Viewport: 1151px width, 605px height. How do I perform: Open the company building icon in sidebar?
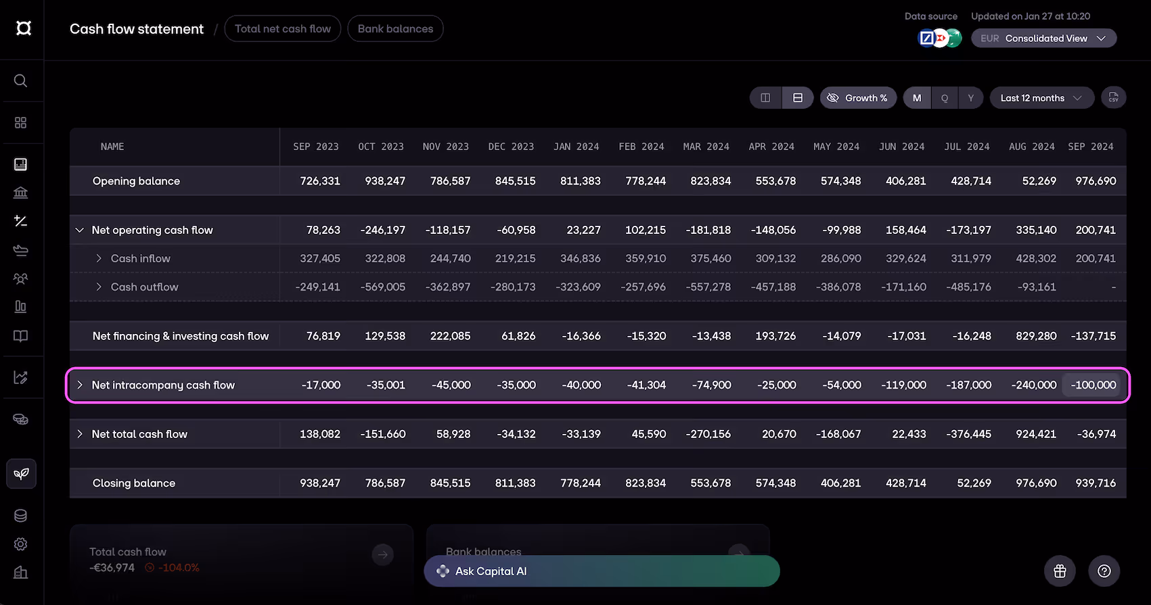point(21,573)
